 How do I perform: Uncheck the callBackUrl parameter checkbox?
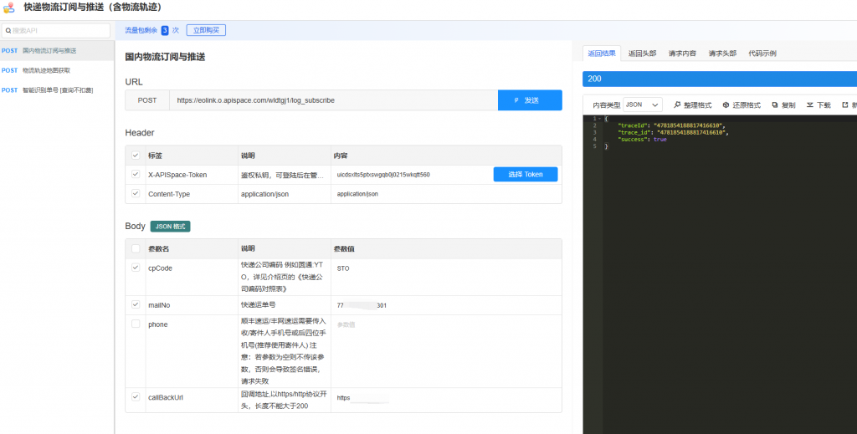coord(136,397)
